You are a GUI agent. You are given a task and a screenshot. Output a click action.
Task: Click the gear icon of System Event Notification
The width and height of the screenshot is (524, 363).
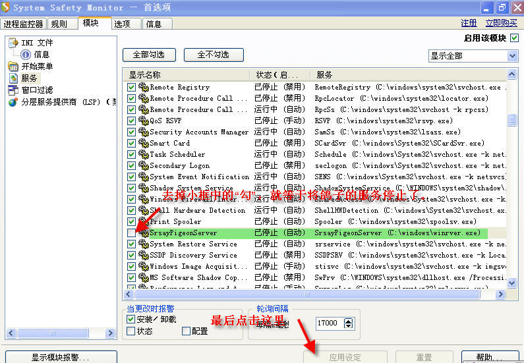click(144, 177)
